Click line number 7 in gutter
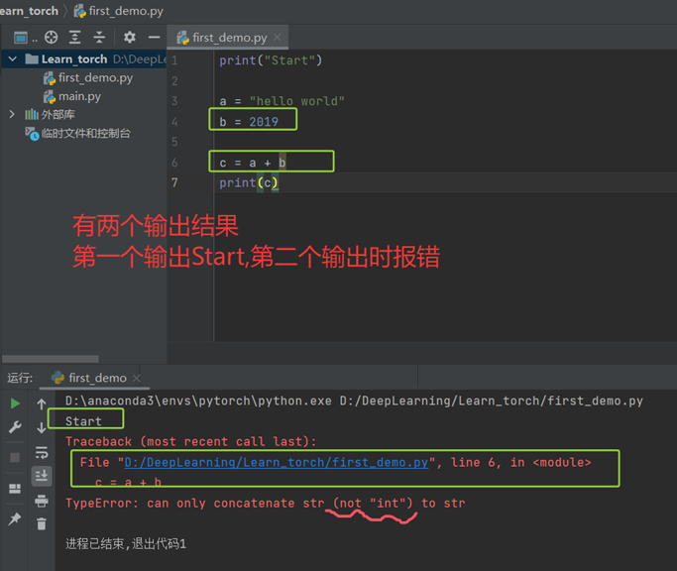677x571 pixels. tap(174, 182)
